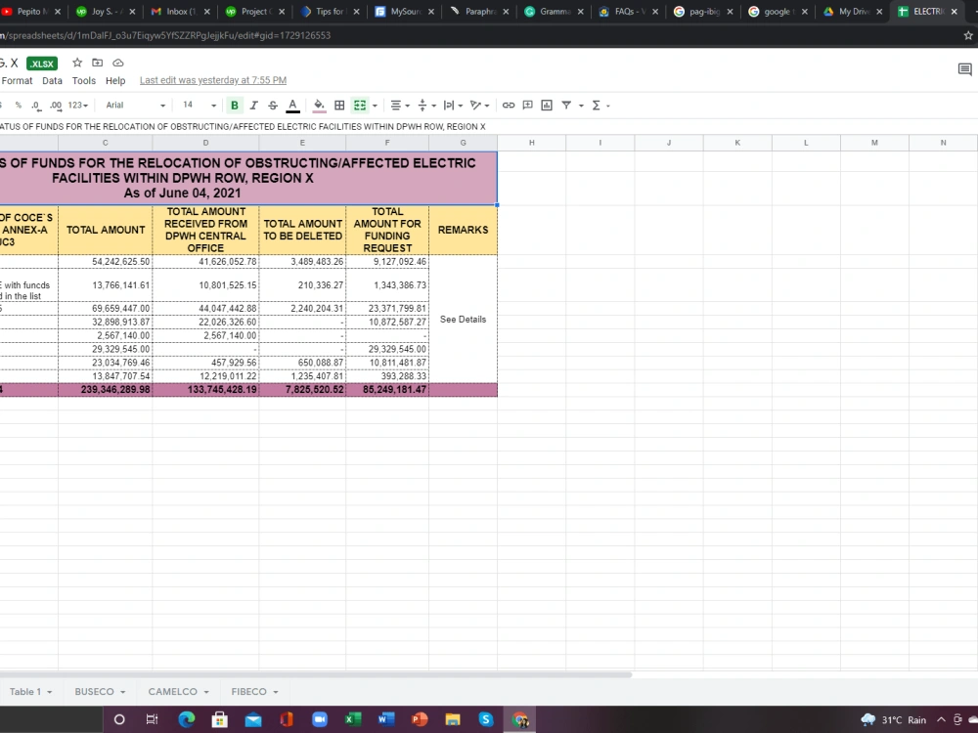Bookmark this page with star icon
The height and width of the screenshot is (733, 978).
[968, 35]
